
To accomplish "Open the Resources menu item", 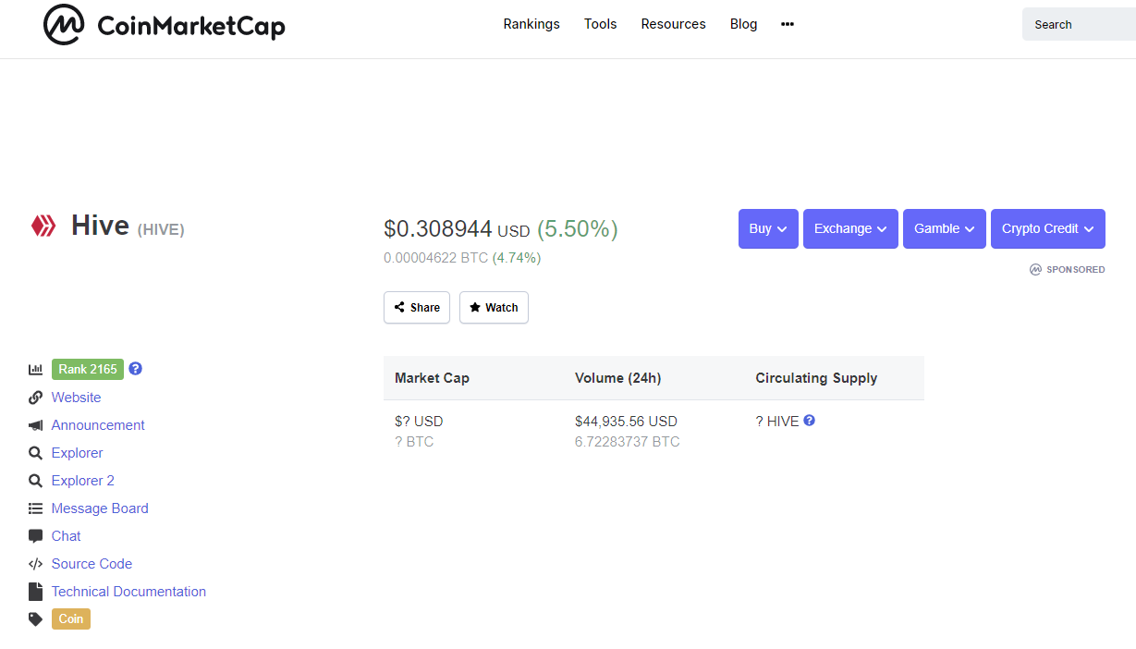I will point(673,25).
